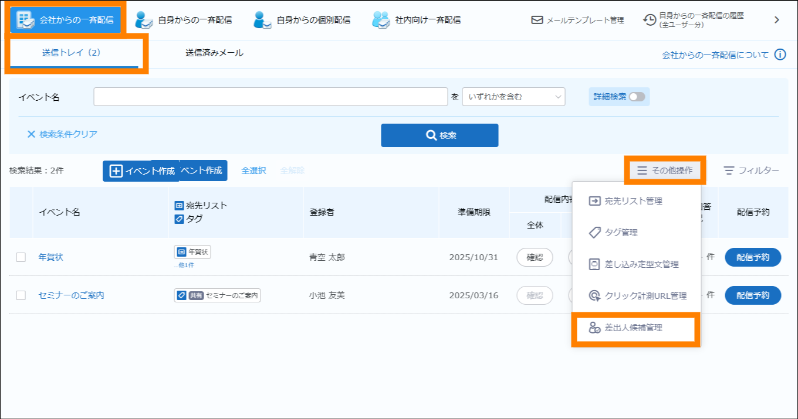Viewport: 798px width, 419px height.
Task: Check the checkbox for セミナーのご案内 row
Action: 21,295
